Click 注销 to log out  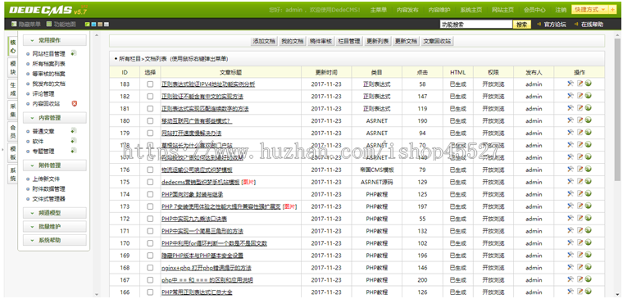point(561,10)
